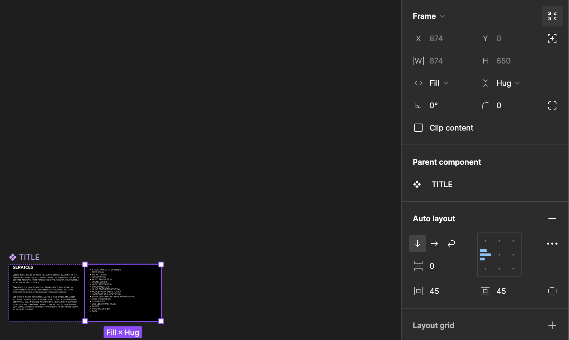Click the Clip content label
The height and width of the screenshot is (340, 569).
tap(451, 128)
